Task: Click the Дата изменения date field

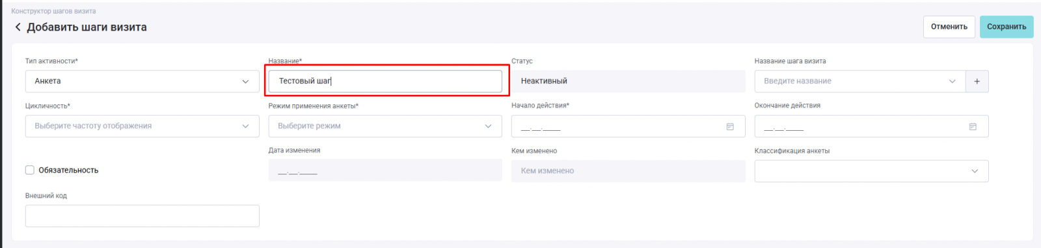Action: tap(385, 171)
